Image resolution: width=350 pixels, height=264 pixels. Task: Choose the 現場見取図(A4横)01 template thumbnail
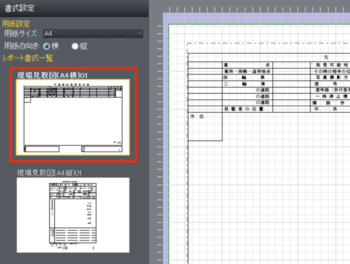pos(73,117)
